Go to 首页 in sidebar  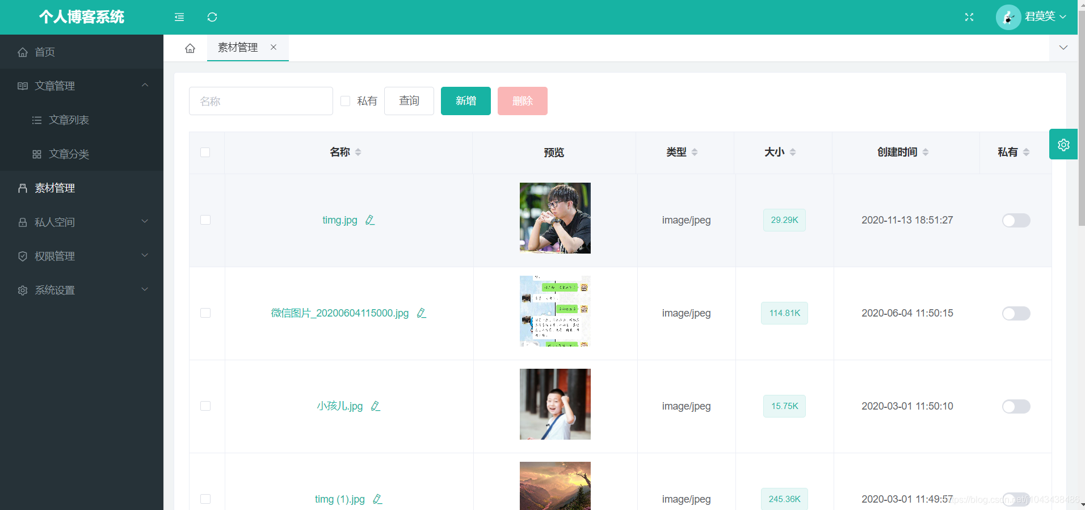82,52
